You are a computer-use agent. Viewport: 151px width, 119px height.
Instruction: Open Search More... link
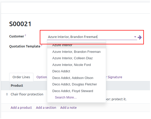click(x=66, y=97)
